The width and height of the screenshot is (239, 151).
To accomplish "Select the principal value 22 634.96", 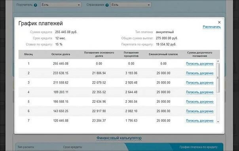I will pos(99,101).
